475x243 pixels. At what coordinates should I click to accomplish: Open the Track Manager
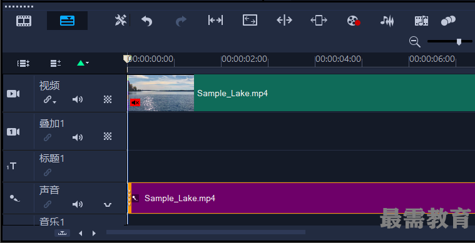[56, 63]
